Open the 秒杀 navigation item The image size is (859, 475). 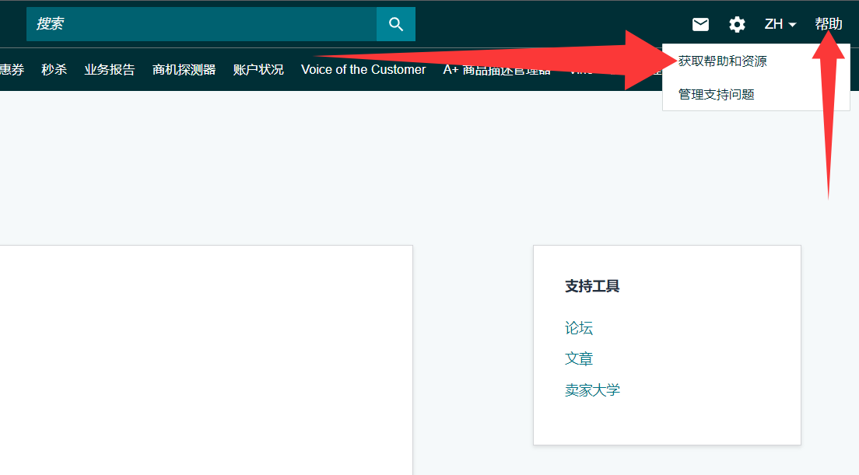coord(54,69)
